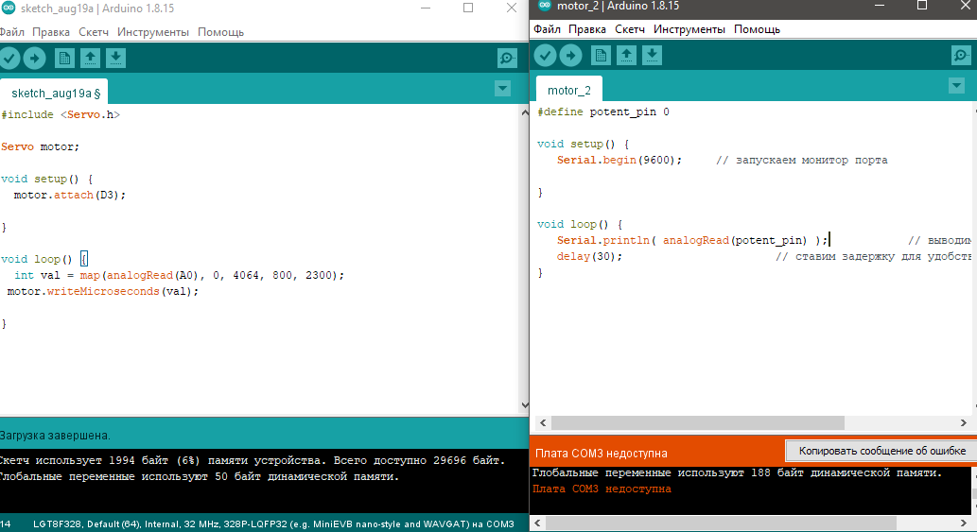Click Save sketch icon in sketch_aug19a window
The image size is (977, 532).
pyautogui.click(x=115, y=59)
